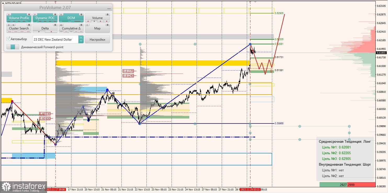Toggle the Delta indicator
This screenshot has height=193, width=388.
tap(45, 28)
